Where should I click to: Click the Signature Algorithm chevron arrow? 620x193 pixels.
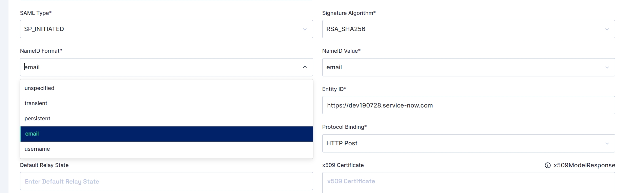coord(607,29)
